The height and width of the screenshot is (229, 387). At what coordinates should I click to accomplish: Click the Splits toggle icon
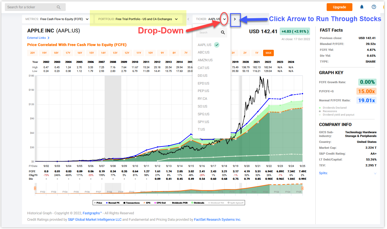pyautogui.click(x=375, y=173)
